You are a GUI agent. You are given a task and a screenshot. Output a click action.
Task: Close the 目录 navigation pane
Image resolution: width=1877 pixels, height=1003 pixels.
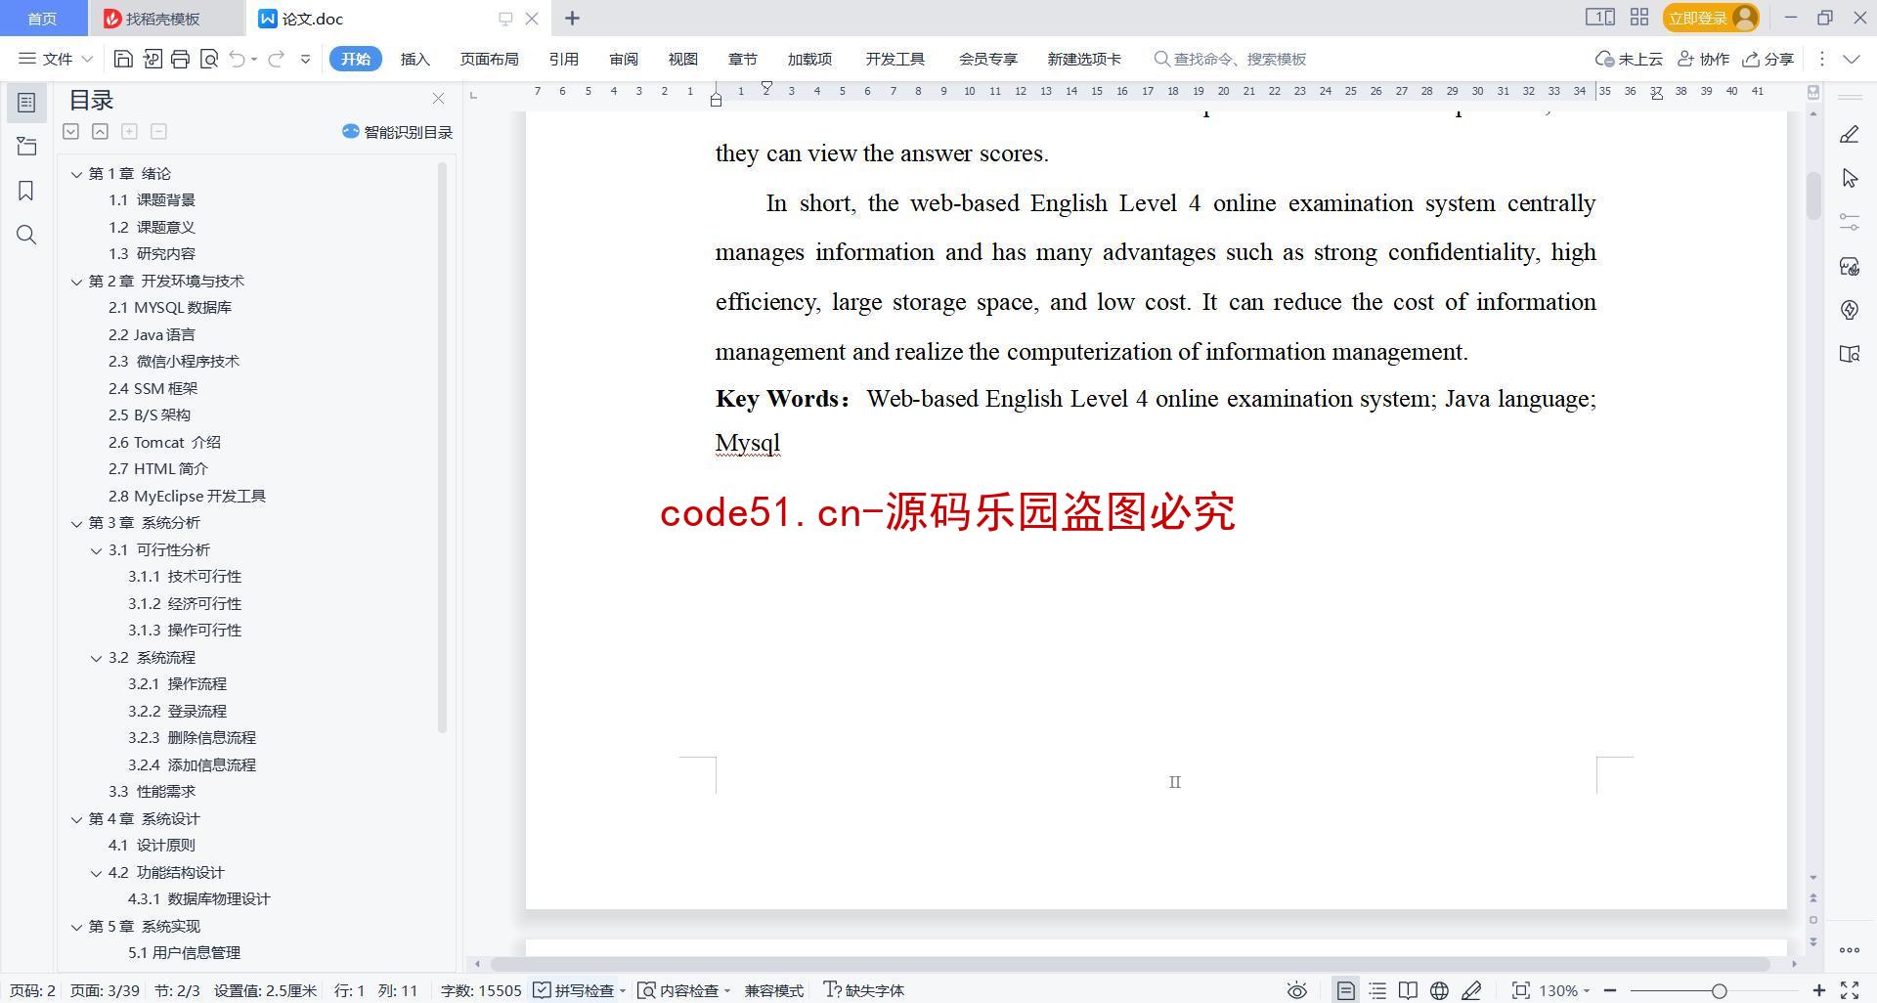point(438,99)
